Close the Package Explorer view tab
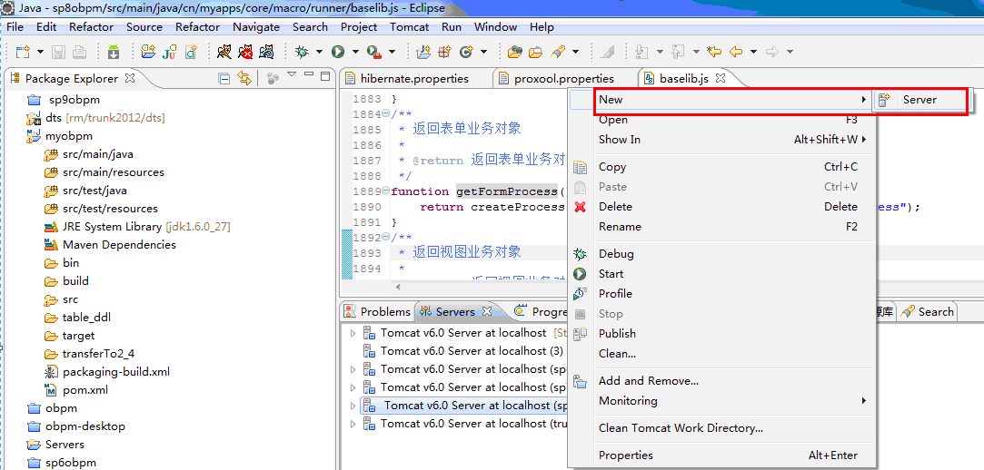 pyautogui.click(x=130, y=78)
